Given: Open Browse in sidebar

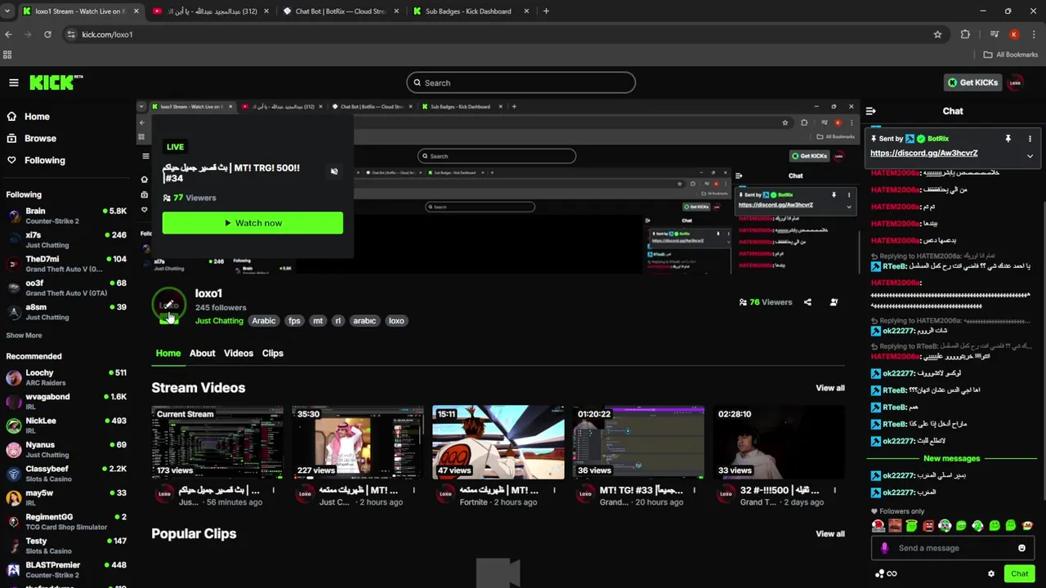Looking at the screenshot, I should click(31, 138).
